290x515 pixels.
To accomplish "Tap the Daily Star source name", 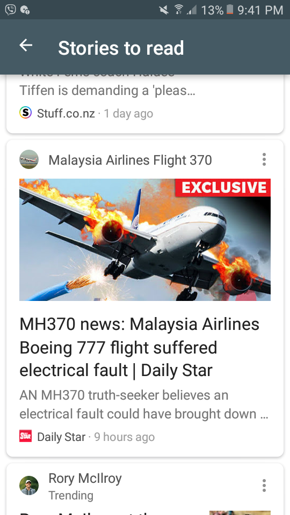I will pyautogui.click(x=61, y=437).
